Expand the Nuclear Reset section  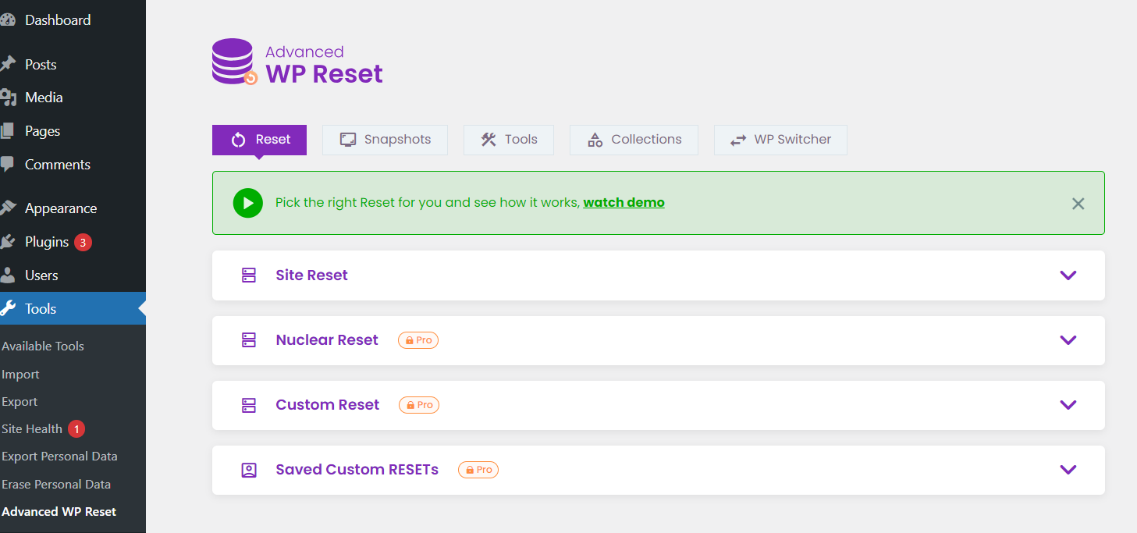tap(1068, 340)
